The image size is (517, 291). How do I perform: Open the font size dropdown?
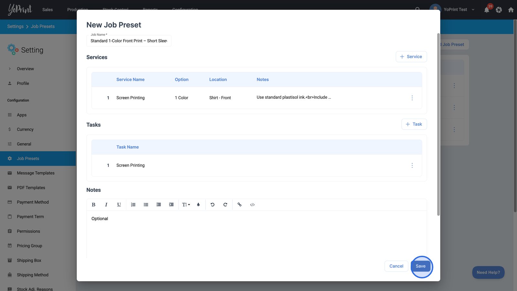[186, 205]
